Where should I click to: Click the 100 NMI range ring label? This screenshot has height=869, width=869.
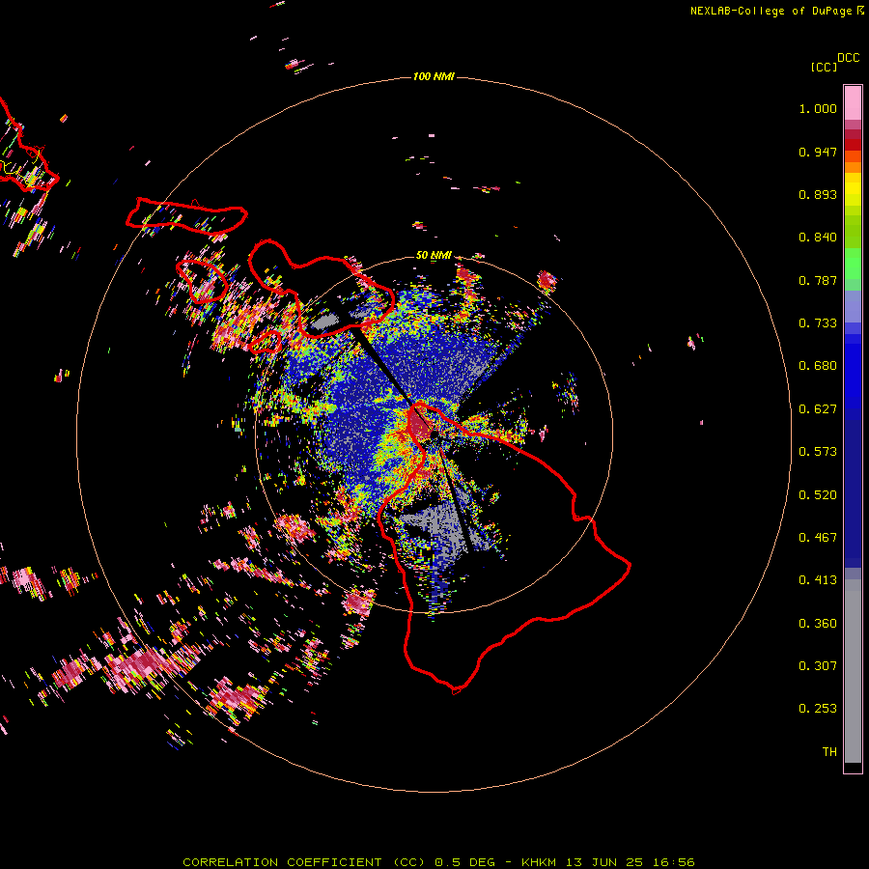[x=434, y=76]
